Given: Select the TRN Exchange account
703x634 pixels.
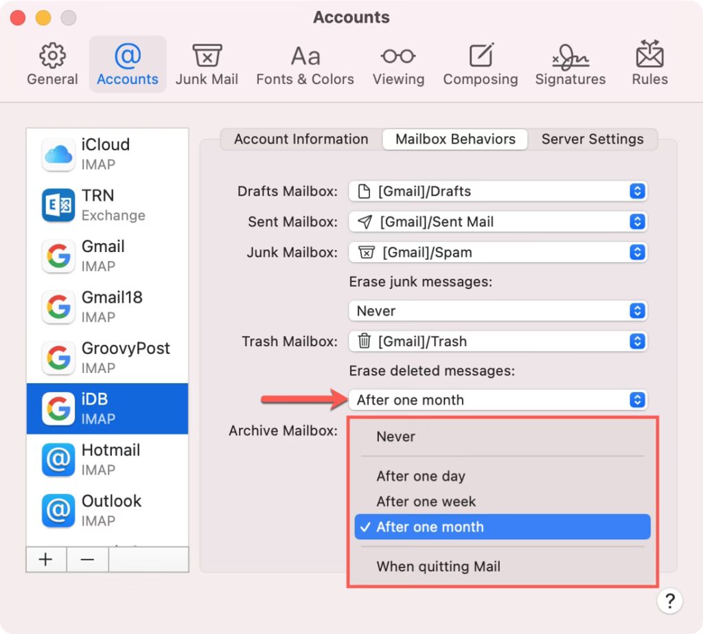Looking at the screenshot, I should 107,205.
